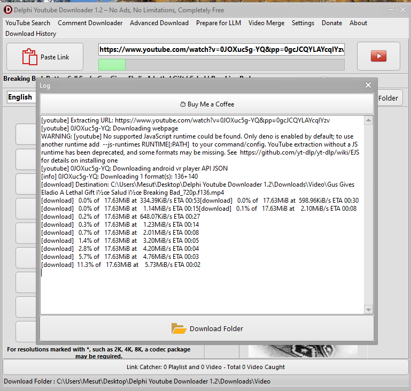Open the YouTube Search menu
The image size is (411, 391).
click(x=28, y=23)
